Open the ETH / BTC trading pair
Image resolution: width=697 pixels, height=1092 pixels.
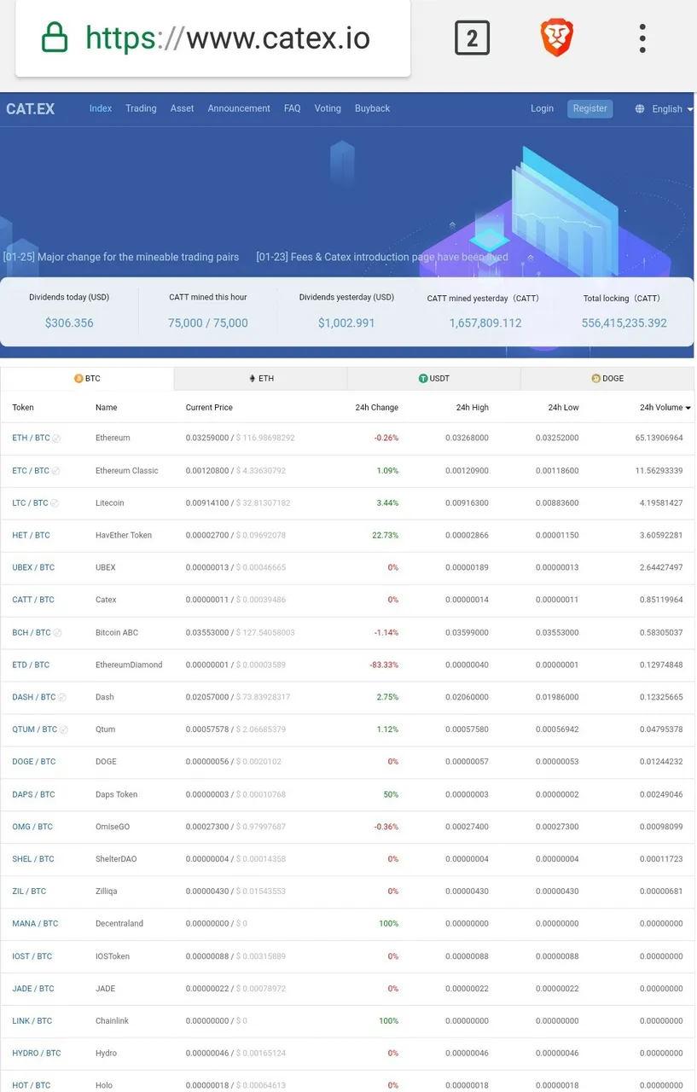tap(31, 438)
